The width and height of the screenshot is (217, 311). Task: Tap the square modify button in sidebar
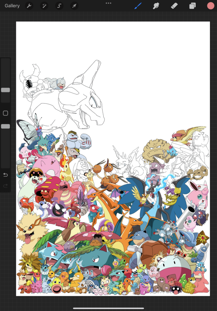point(5,113)
